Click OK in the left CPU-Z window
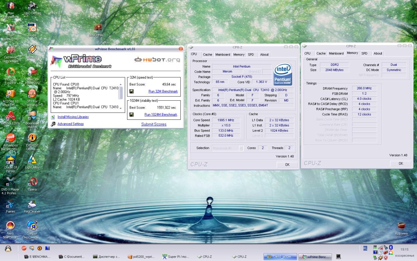Image resolution: width=417 pixels, height=261 pixels. 287,165
